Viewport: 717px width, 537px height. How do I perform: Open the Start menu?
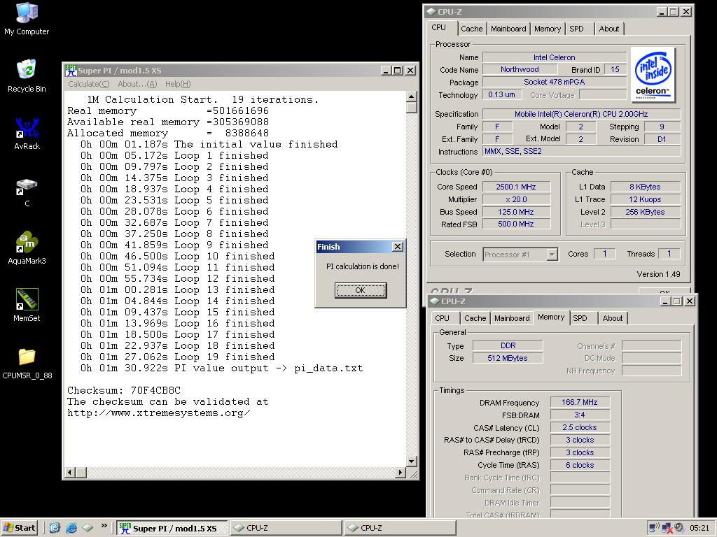[19, 528]
